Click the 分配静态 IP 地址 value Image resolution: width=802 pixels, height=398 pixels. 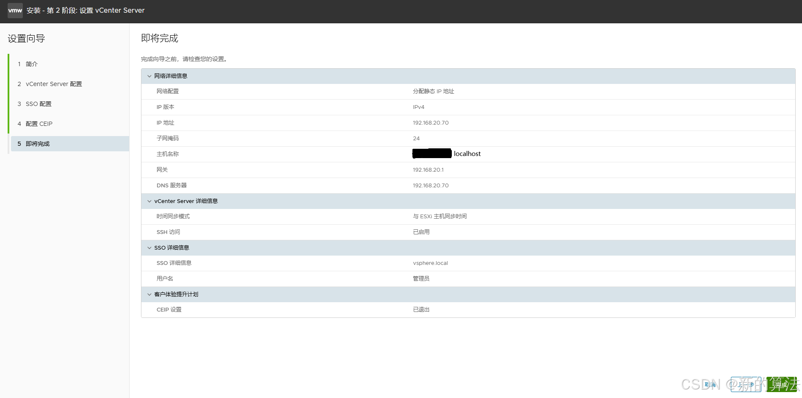433,92
